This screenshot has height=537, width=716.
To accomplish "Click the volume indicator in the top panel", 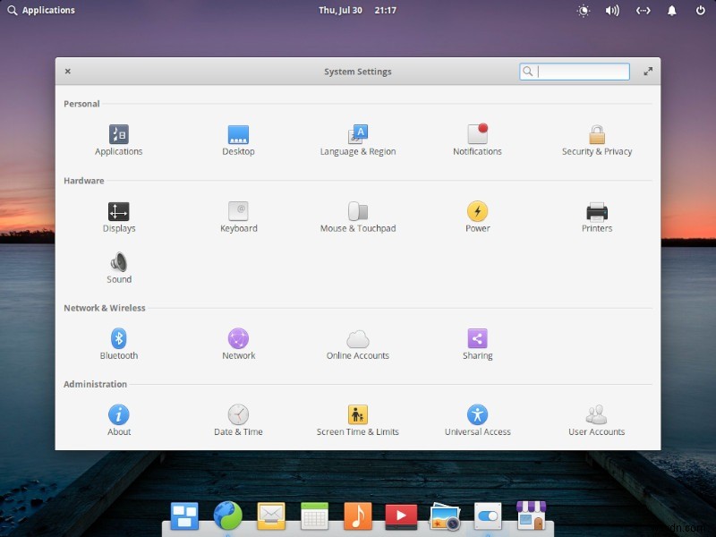I will click(x=612, y=10).
